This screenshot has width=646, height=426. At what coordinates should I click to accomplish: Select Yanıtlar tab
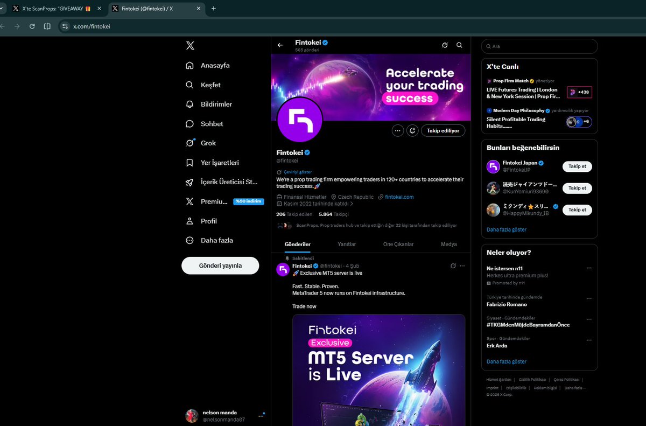pyautogui.click(x=347, y=244)
